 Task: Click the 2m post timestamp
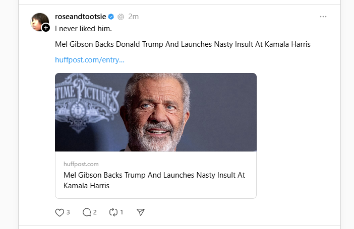tap(133, 17)
